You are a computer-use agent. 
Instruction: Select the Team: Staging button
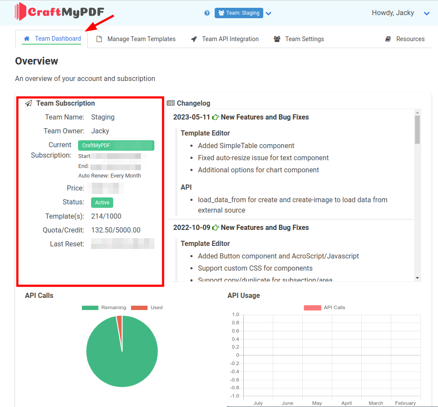(239, 13)
